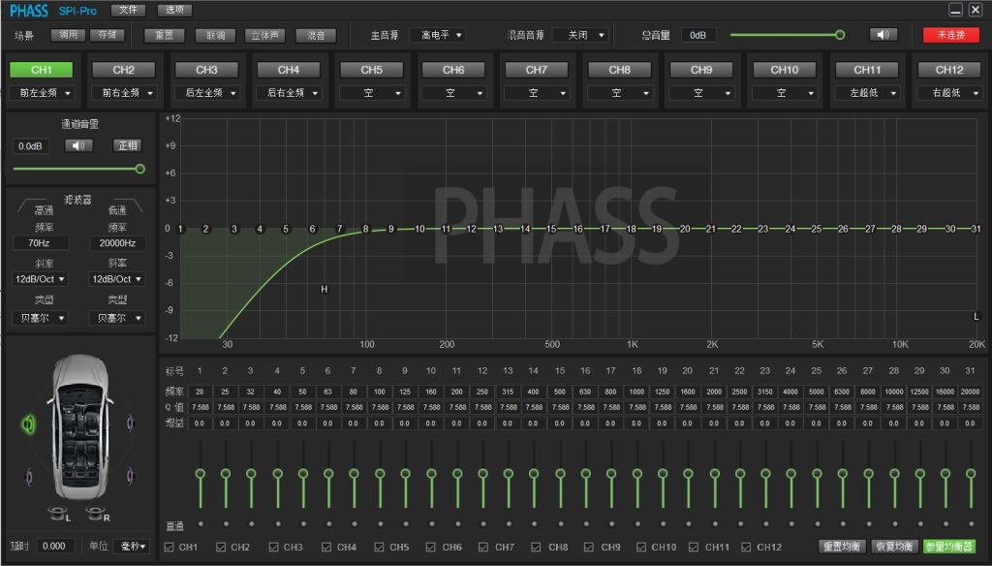
Task: Open CH11 左超低 speaker type dropdown
Action: tap(867, 93)
